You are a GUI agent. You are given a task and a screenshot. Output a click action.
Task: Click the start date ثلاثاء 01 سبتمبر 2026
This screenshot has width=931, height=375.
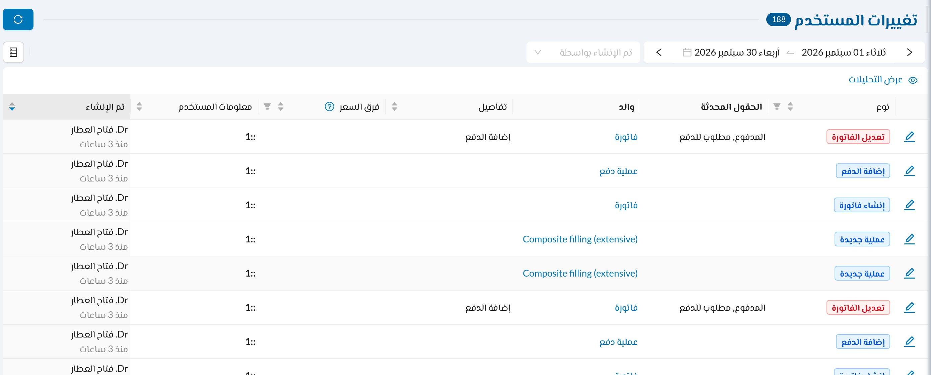tap(844, 52)
